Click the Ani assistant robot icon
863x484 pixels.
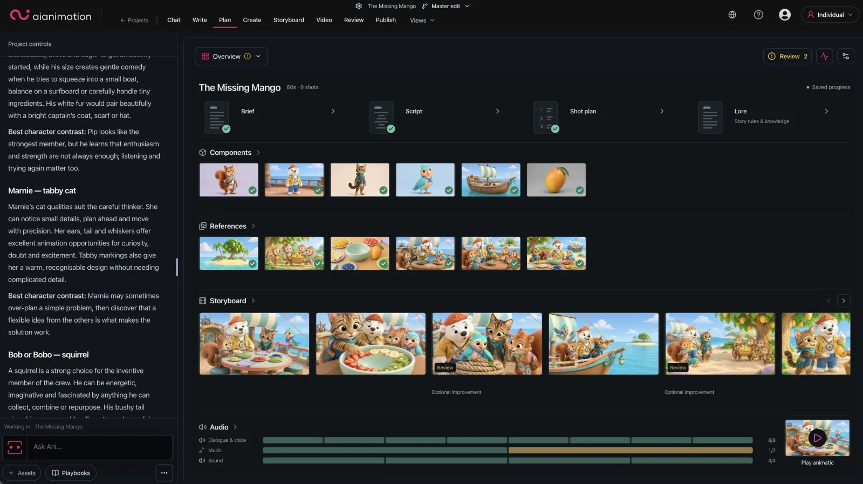[15, 447]
